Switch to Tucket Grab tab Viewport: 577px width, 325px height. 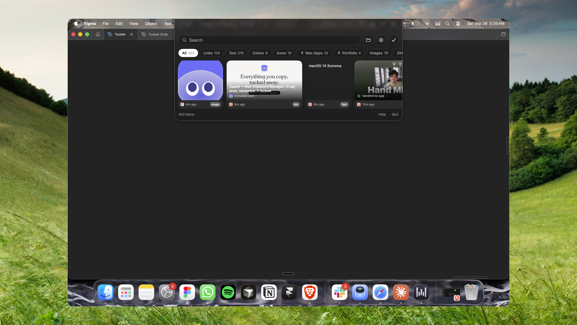pos(155,34)
